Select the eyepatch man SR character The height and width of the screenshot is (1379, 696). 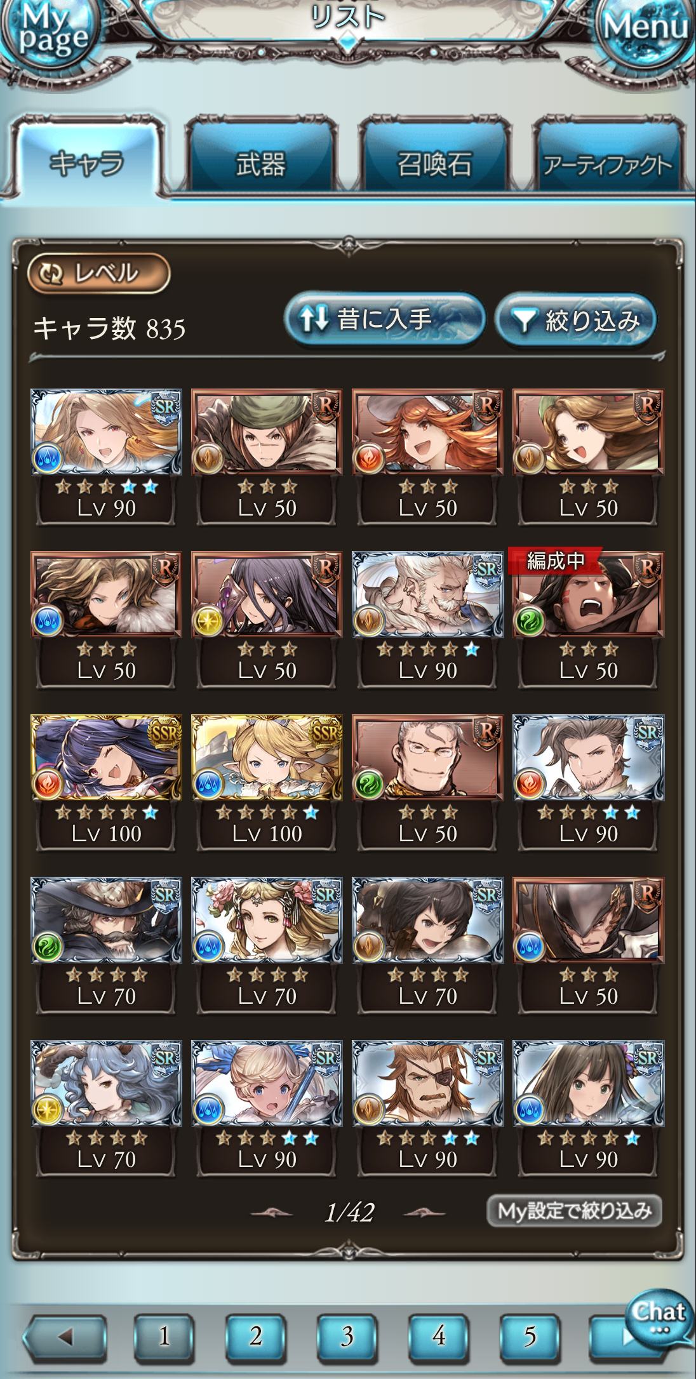427,1107
